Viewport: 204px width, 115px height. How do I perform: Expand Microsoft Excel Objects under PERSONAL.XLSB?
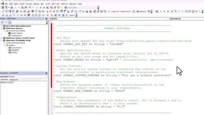4,43
